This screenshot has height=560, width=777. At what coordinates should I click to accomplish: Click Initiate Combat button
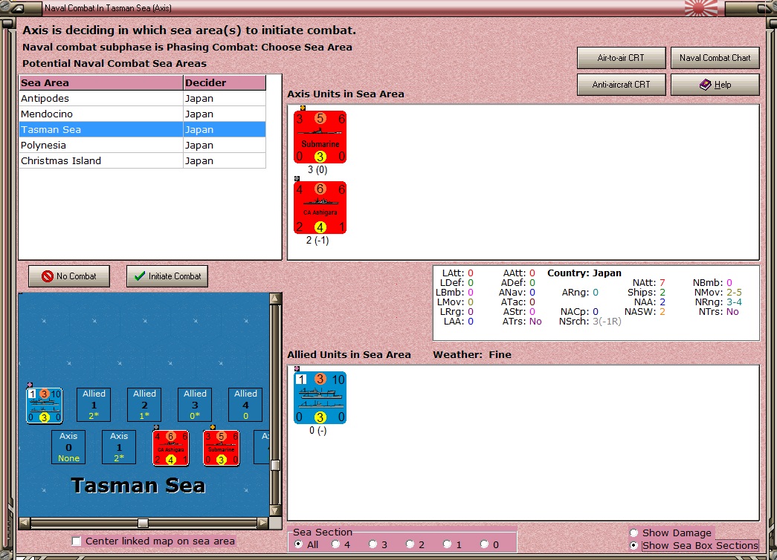167,276
